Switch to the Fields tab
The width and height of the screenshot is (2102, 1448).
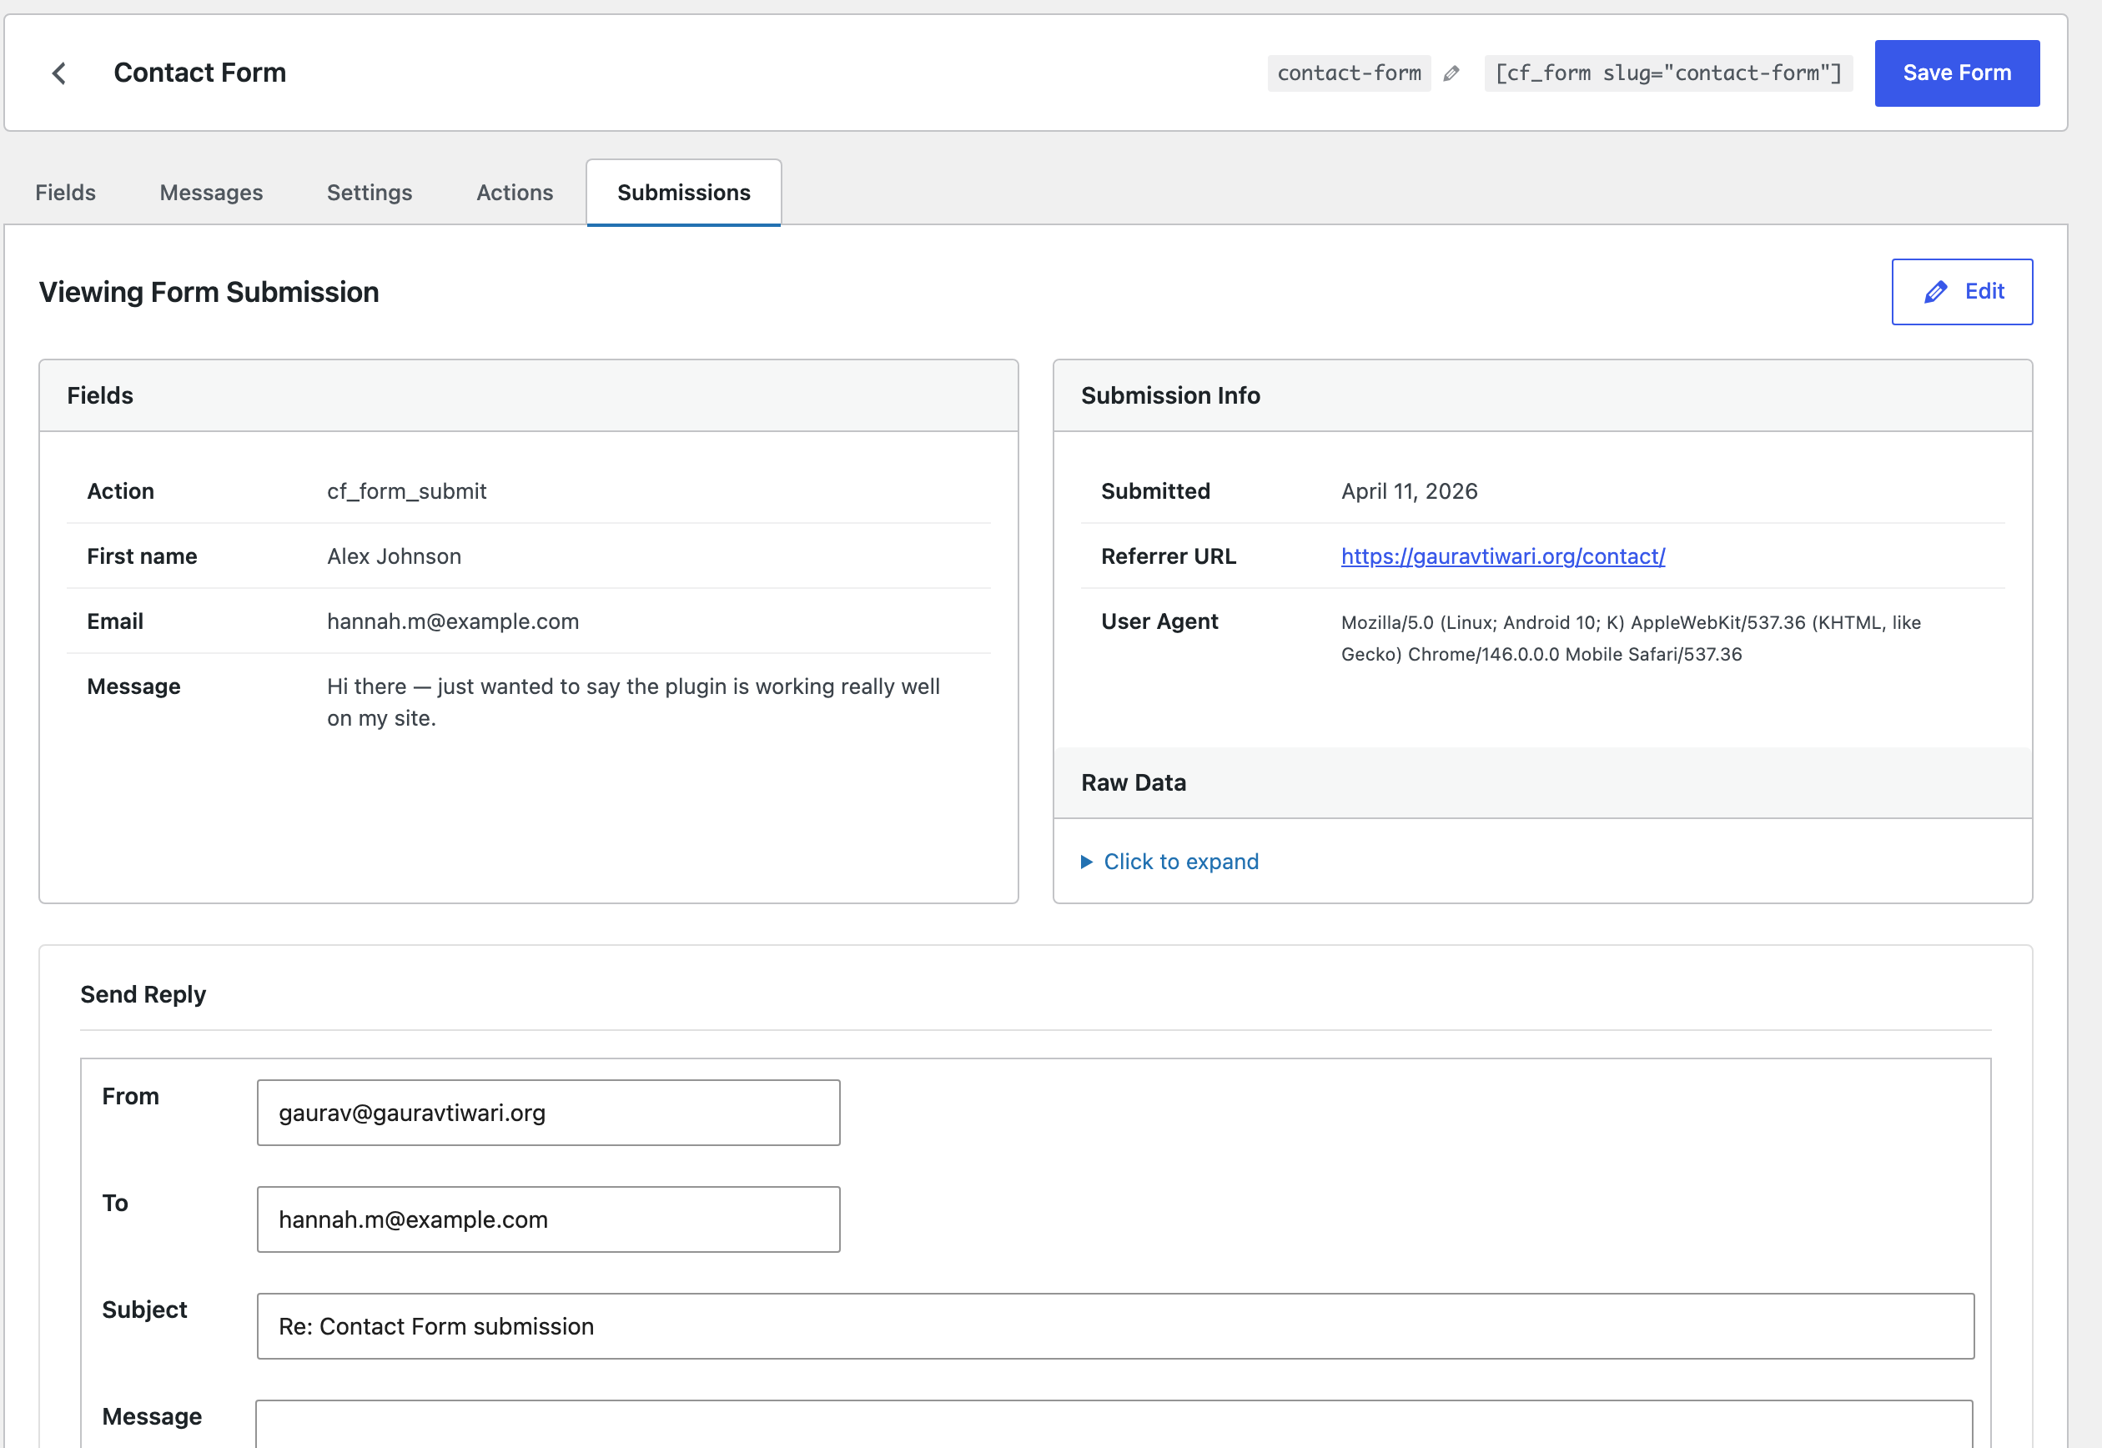tap(65, 193)
